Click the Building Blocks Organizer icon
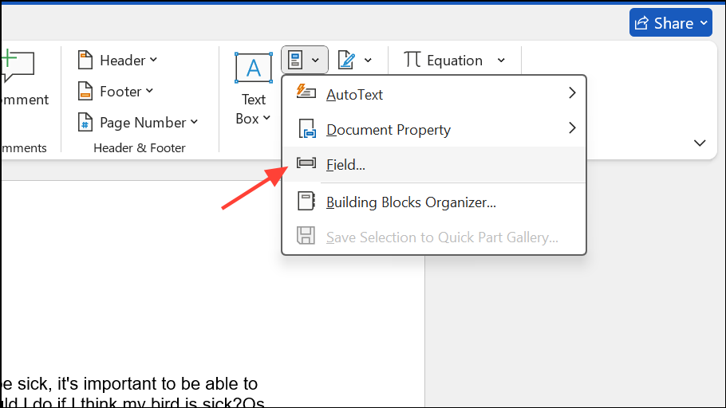The width and height of the screenshot is (726, 408). (x=306, y=202)
